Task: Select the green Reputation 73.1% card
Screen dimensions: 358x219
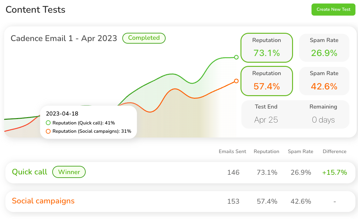Action: (x=266, y=48)
